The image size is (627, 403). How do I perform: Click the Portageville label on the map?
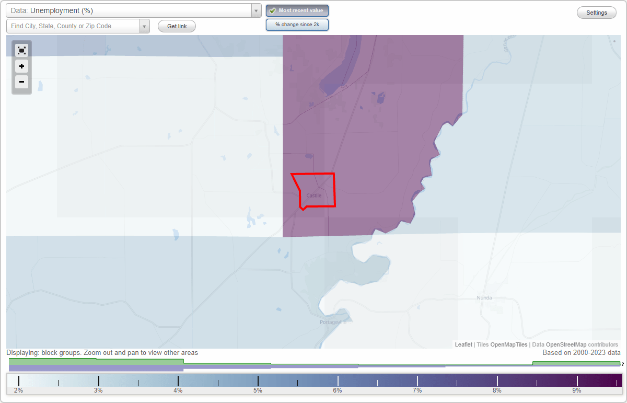tap(333, 322)
